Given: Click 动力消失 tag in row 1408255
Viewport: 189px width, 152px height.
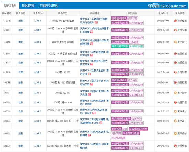Looking at the screenshot, I should pos(133,80).
